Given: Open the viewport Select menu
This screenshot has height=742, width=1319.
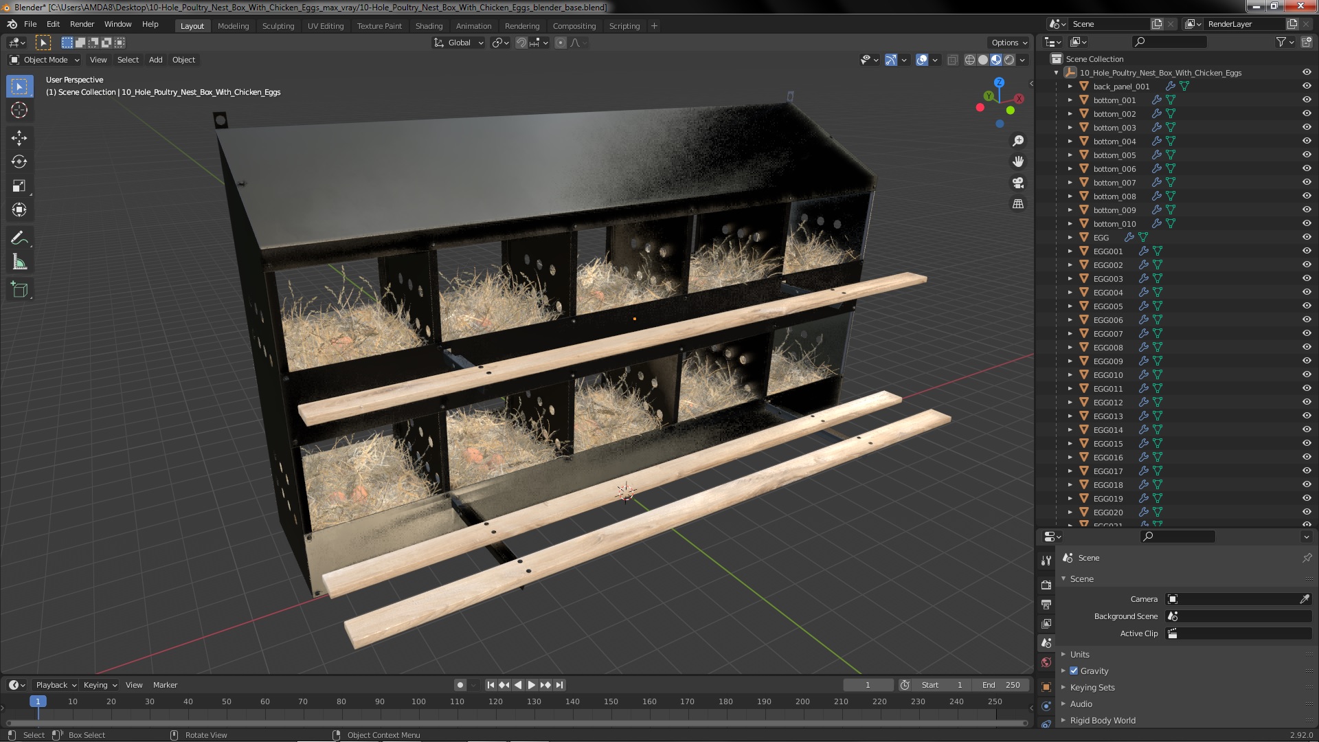Looking at the screenshot, I should [128, 60].
